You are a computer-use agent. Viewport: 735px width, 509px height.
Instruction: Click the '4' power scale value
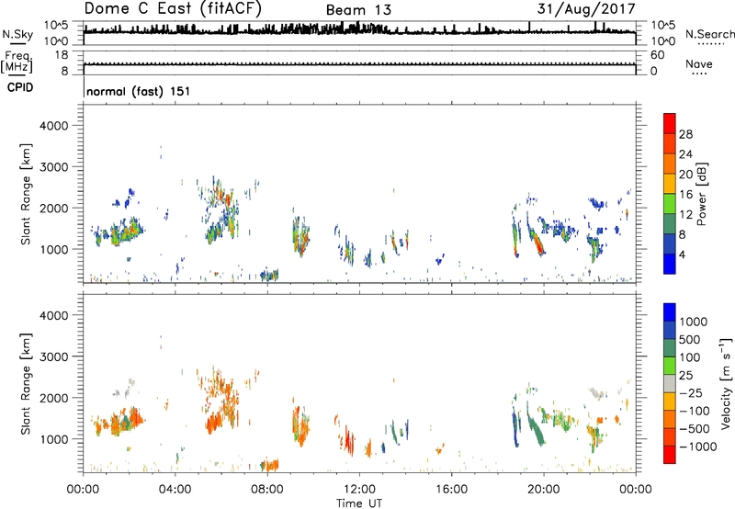coord(683,254)
